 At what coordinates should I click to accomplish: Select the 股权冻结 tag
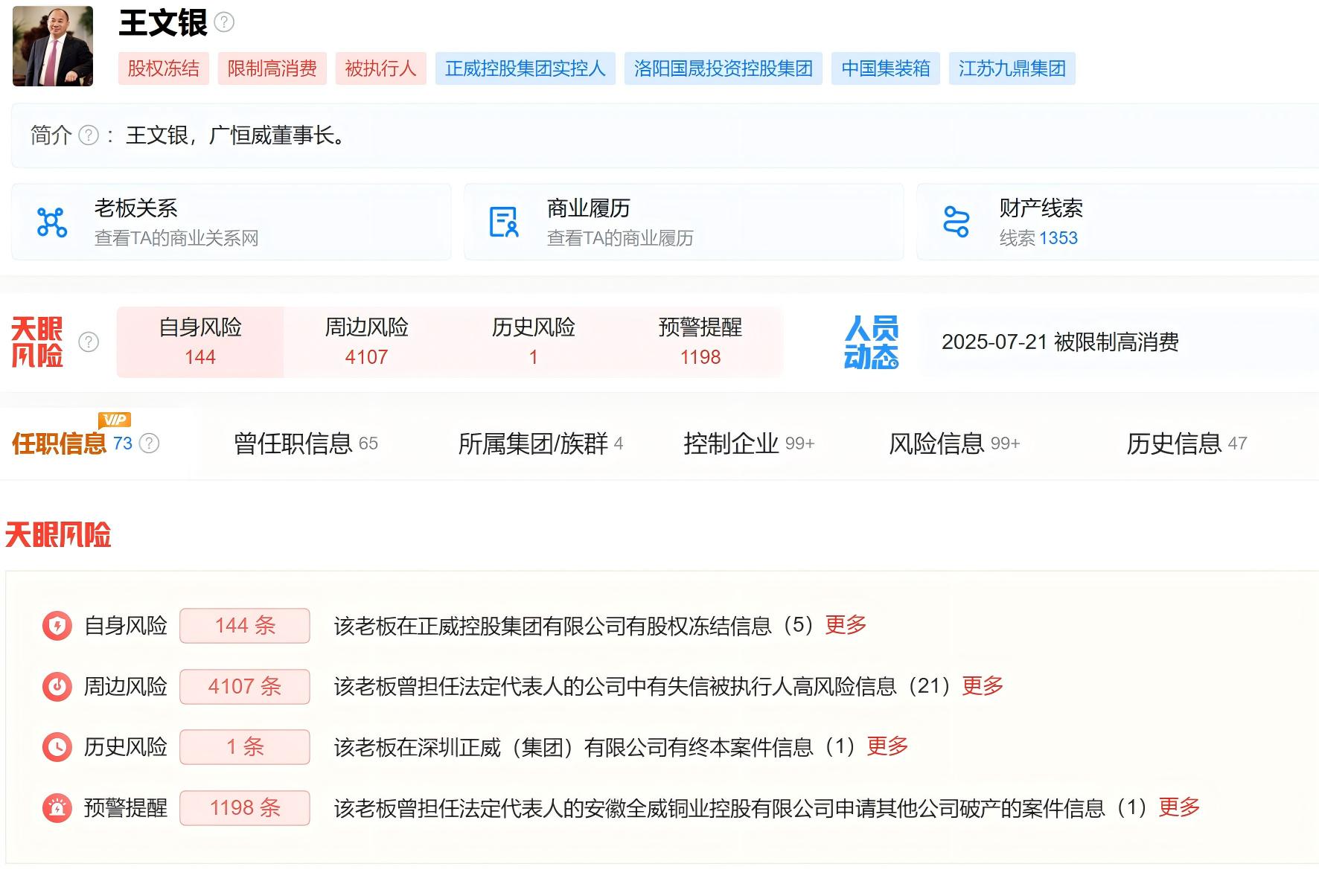pyautogui.click(x=164, y=68)
